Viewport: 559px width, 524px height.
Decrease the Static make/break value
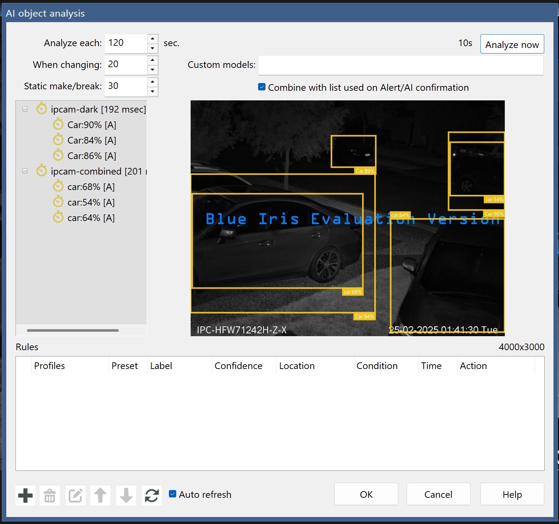pyautogui.click(x=153, y=92)
